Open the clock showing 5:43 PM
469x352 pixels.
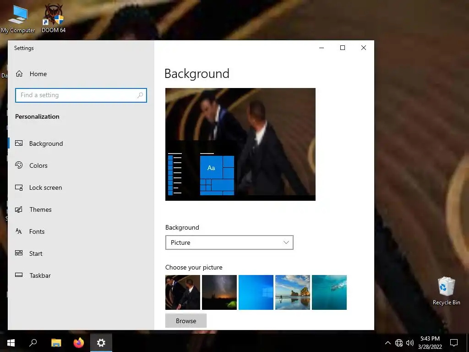click(430, 343)
